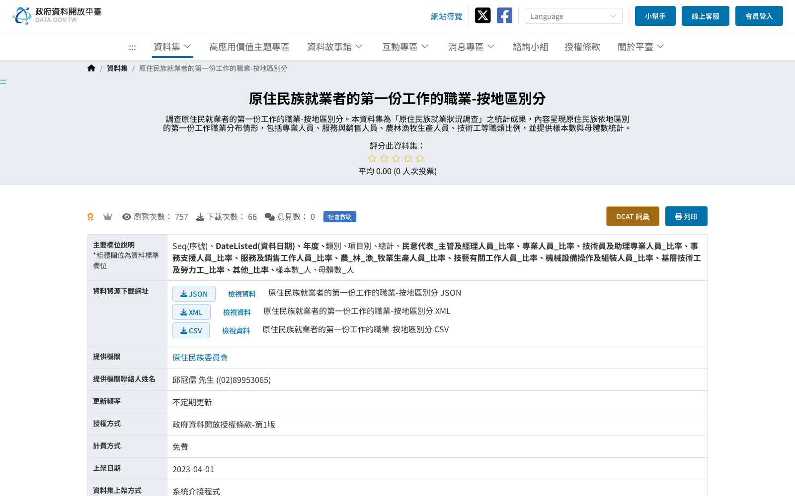Open 授權條款 menu item
795x496 pixels.
pos(582,47)
